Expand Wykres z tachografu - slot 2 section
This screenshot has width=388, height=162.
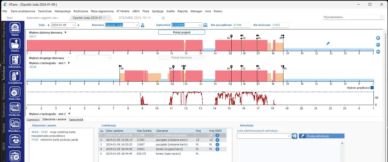pyautogui.click(x=69, y=114)
